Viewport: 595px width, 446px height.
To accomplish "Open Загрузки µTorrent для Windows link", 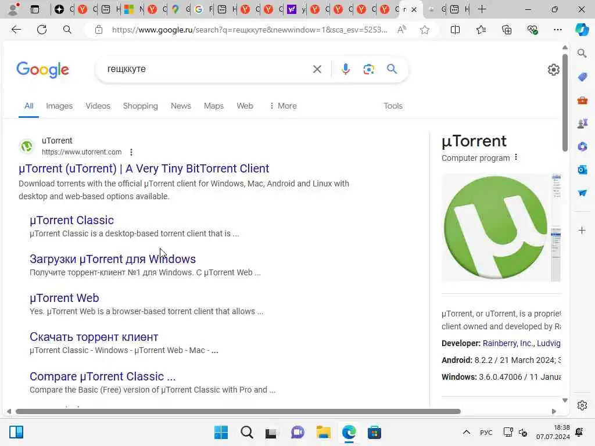I will [x=113, y=259].
